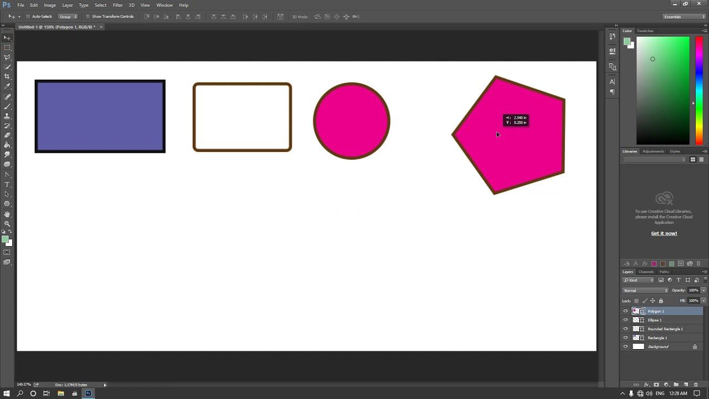Viewport: 709px width, 399px height.
Task: Select the Eyedropper tool
Action: 7,86
